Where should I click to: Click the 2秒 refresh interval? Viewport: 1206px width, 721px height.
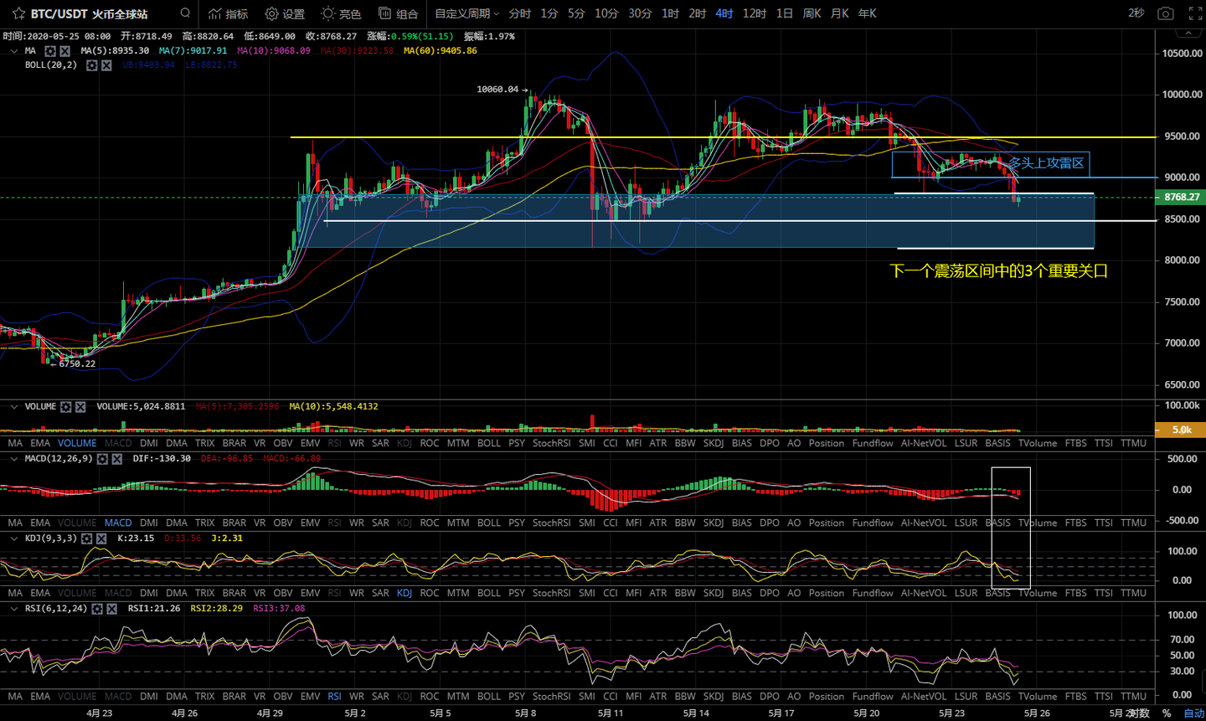tap(1136, 13)
